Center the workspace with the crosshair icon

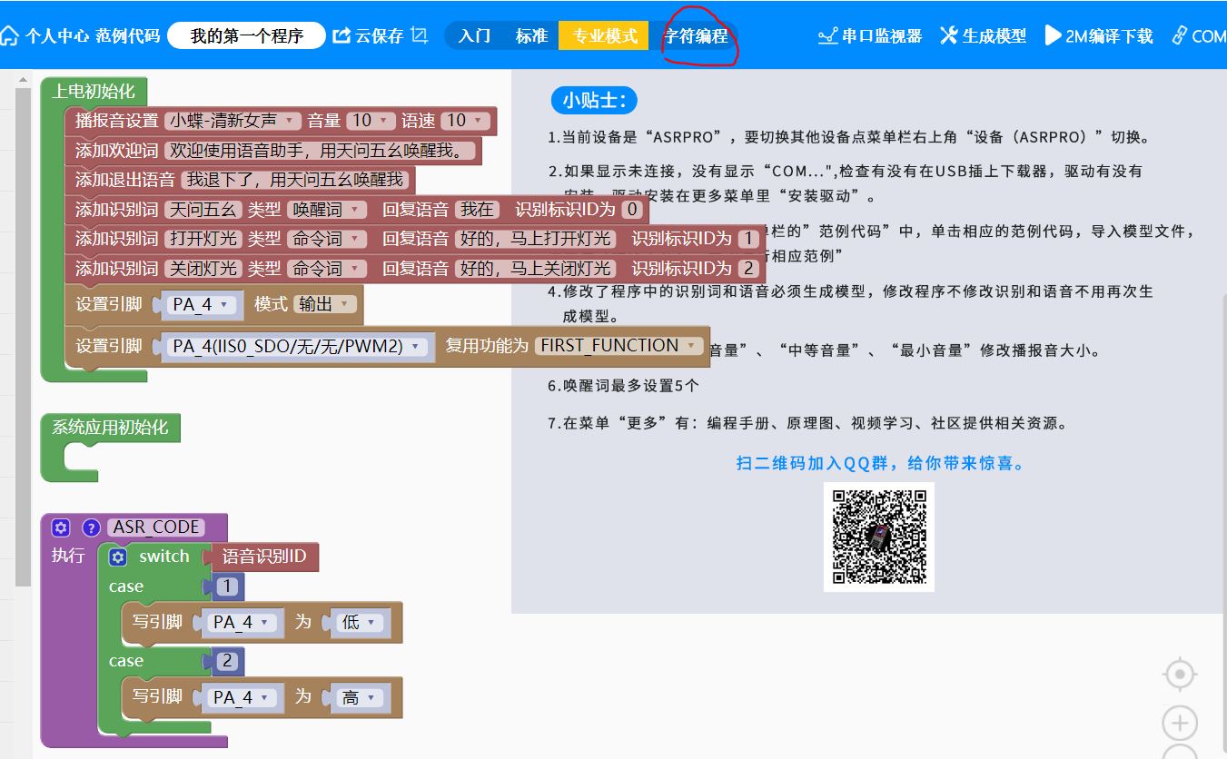[1180, 675]
